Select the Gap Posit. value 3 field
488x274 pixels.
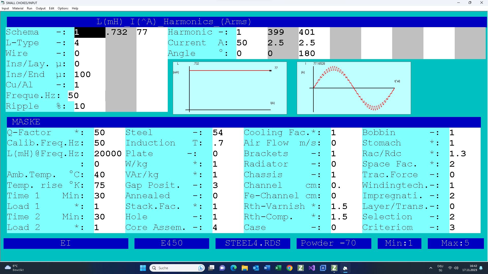[228, 185]
